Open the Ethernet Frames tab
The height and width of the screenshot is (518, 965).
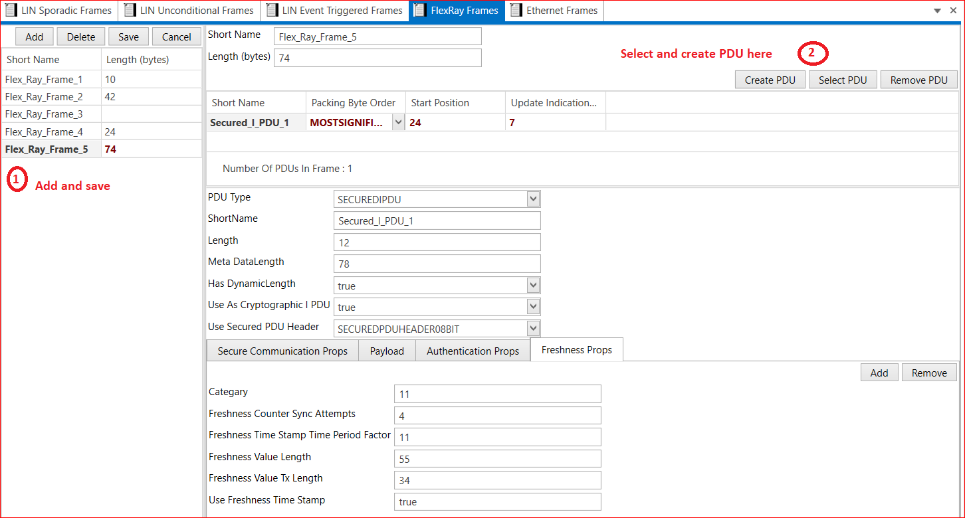coord(555,10)
